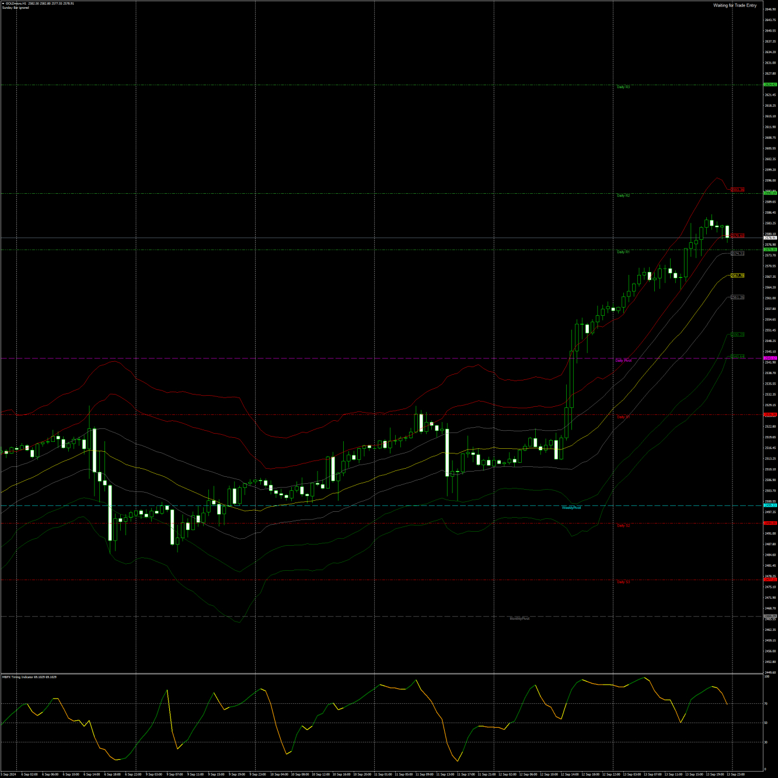Select the 'Daily R3' pivot label

coord(623,87)
